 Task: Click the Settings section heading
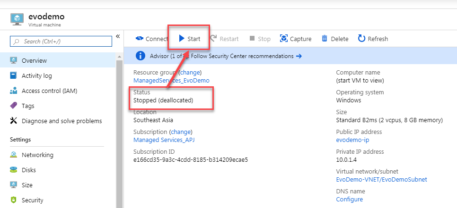(x=20, y=140)
